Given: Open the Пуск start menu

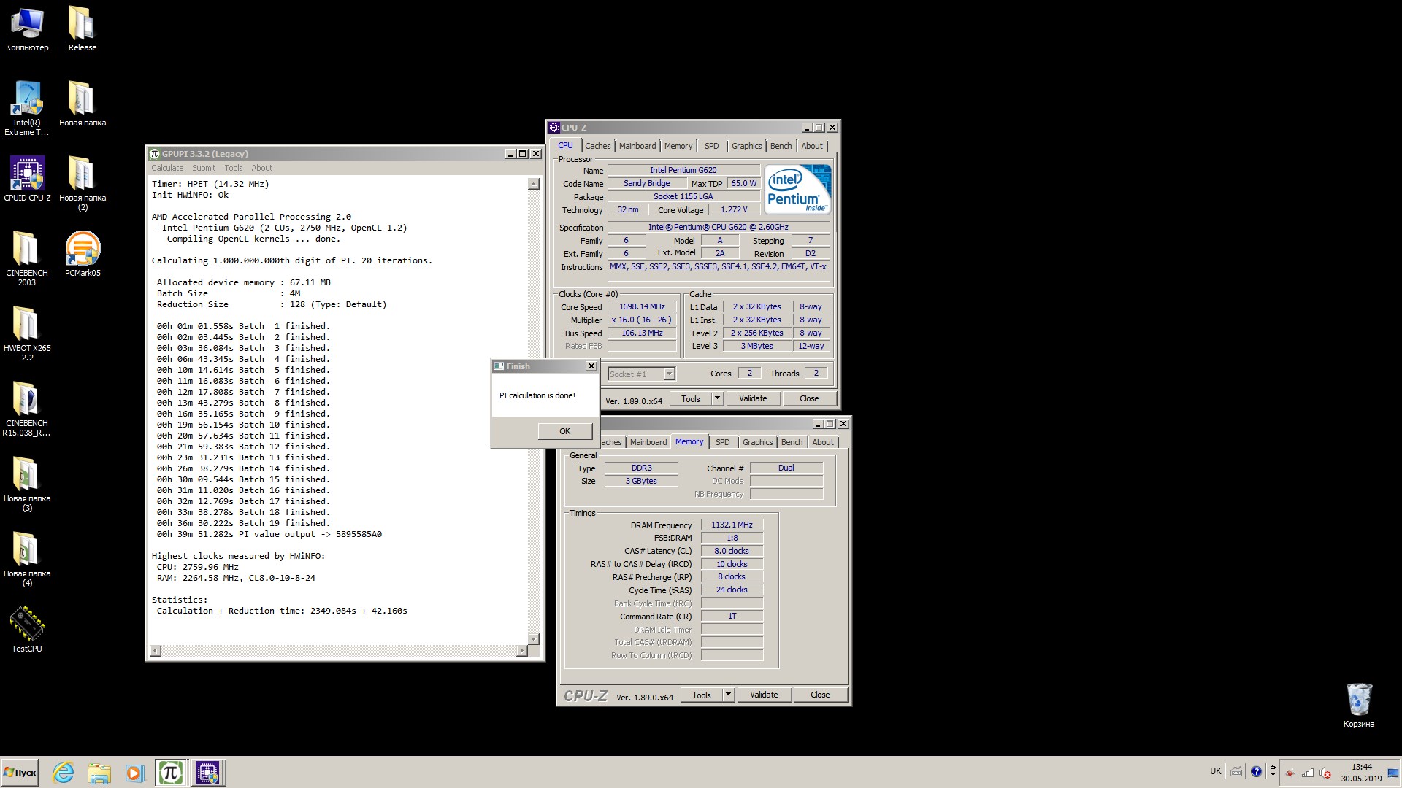Looking at the screenshot, I should point(20,773).
